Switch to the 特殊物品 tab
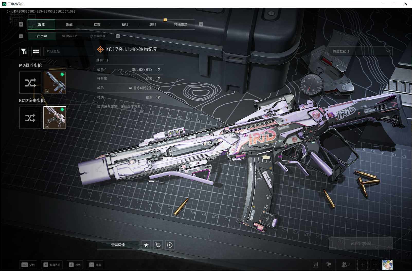 pos(181,24)
